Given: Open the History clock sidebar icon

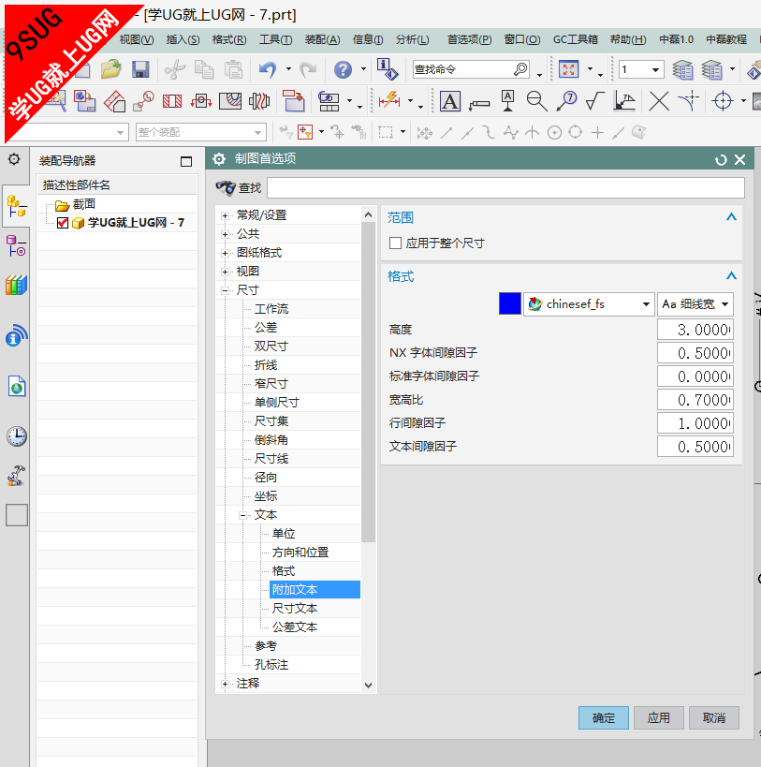Looking at the screenshot, I should [x=16, y=435].
